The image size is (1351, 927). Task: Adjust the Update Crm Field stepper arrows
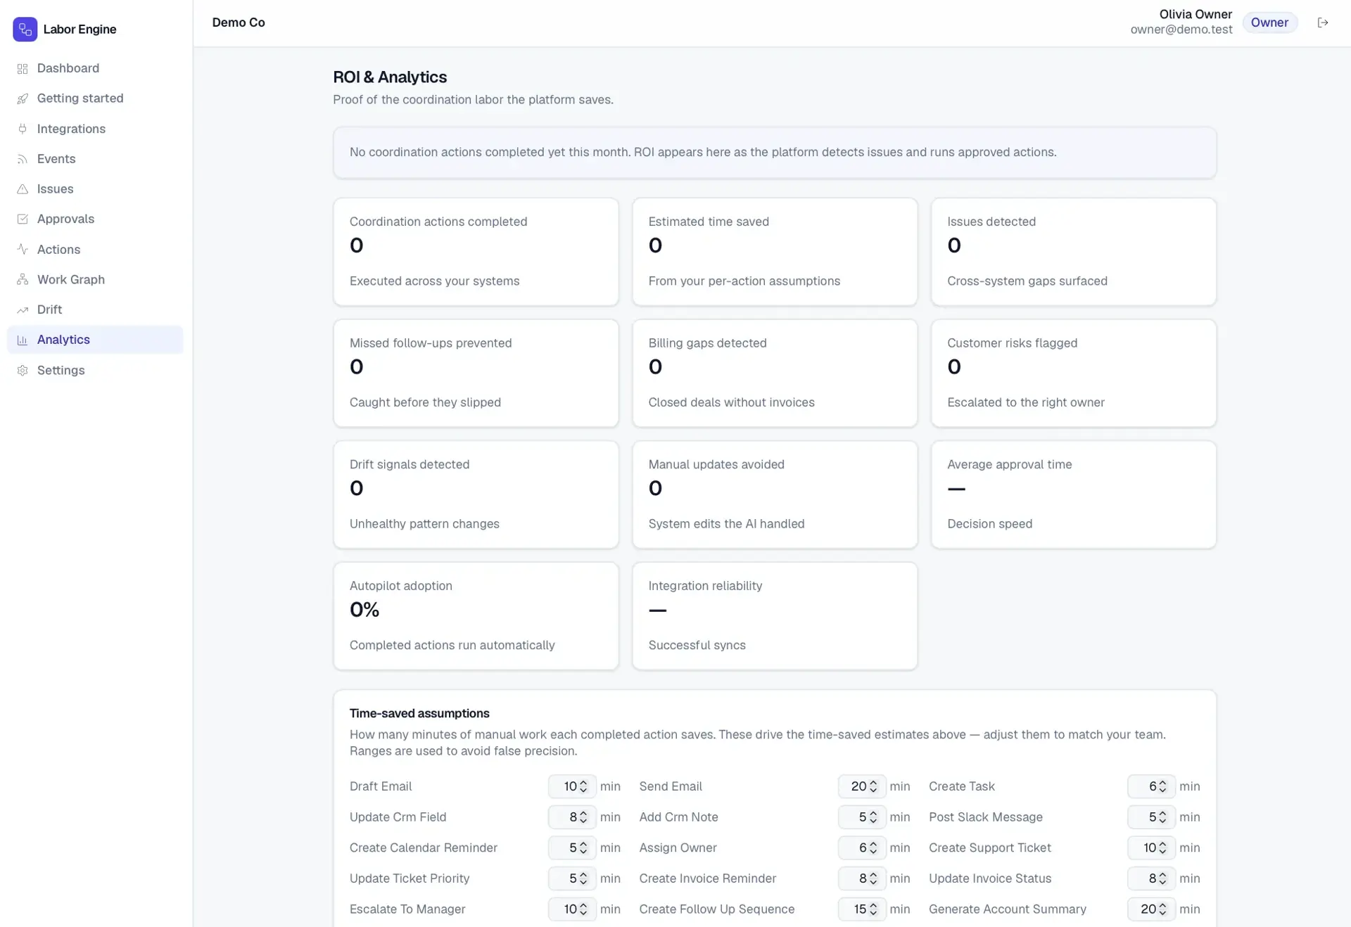[583, 817]
